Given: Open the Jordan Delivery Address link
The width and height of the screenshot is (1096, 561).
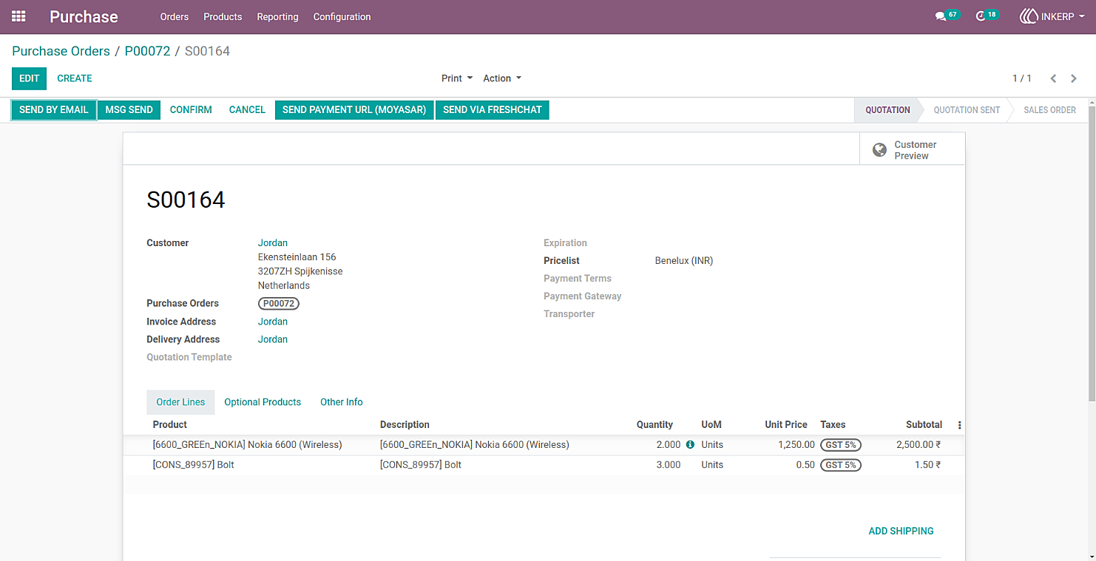Looking at the screenshot, I should pos(273,339).
